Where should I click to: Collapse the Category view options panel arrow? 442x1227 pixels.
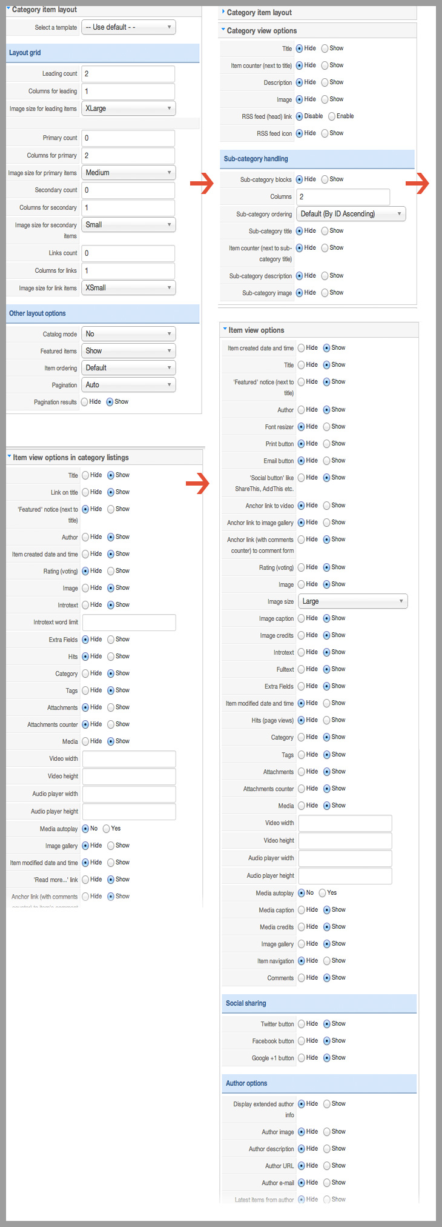coord(223,30)
